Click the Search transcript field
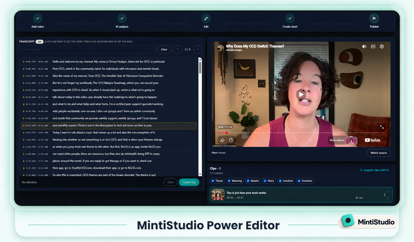The width and height of the screenshot is (414, 242). (87, 49)
